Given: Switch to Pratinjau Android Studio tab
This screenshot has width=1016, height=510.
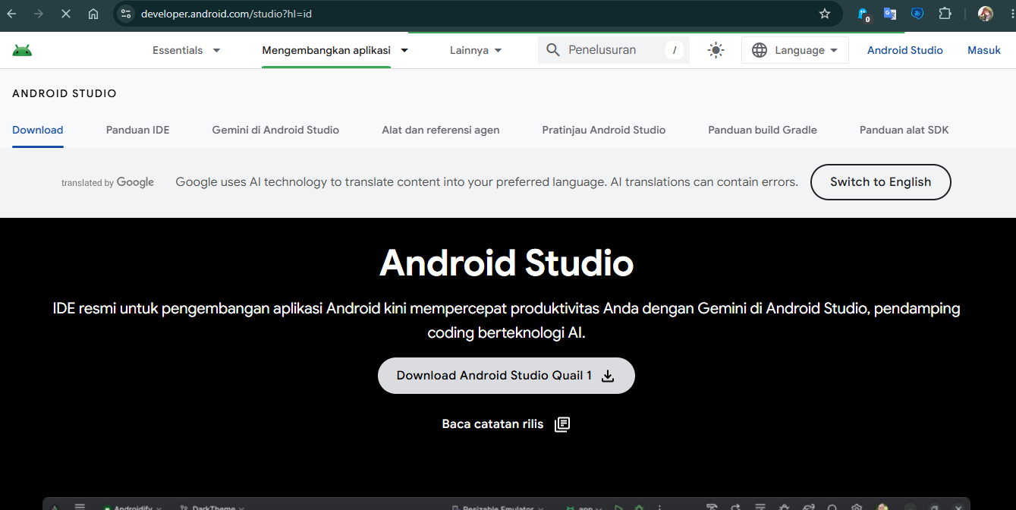Looking at the screenshot, I should [604, 130].
